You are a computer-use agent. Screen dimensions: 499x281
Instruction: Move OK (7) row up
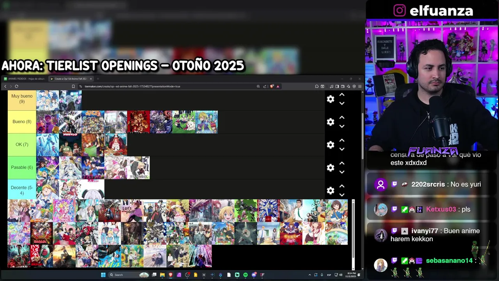[x=342, y=140]
